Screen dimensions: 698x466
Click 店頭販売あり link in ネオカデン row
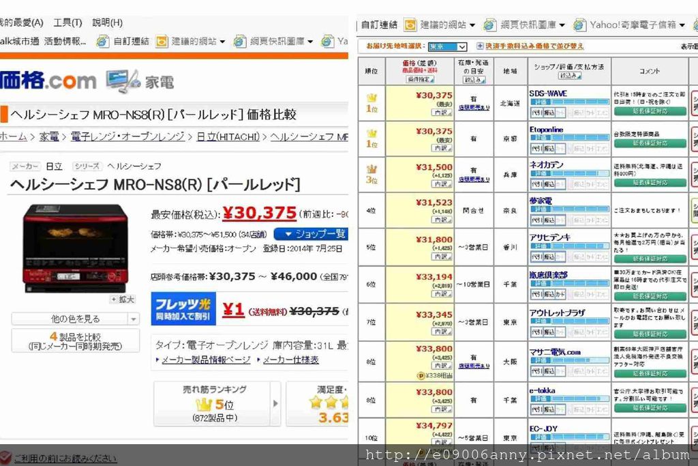pos(474,179)
